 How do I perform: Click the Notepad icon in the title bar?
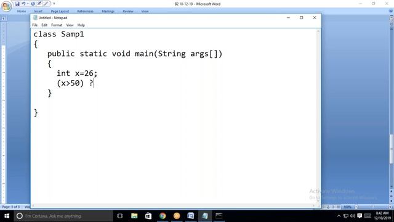pos(35,18)
